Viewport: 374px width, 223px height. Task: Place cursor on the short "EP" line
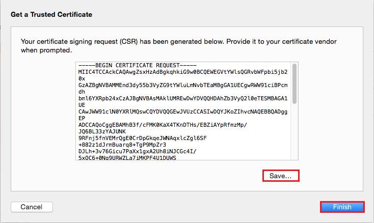point(82,118)
